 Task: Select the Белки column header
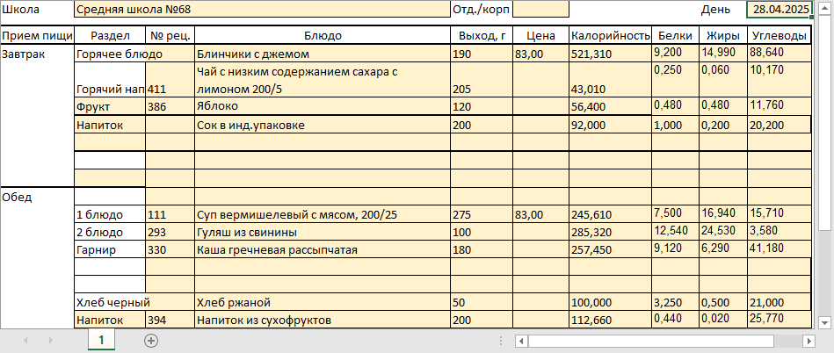pyautogui.click(x=676, y=35)
